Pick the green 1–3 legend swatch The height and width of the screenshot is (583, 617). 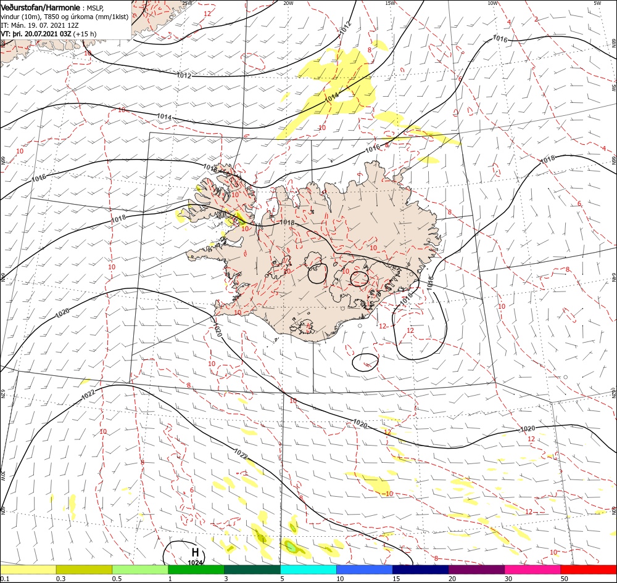coord(196,569)
